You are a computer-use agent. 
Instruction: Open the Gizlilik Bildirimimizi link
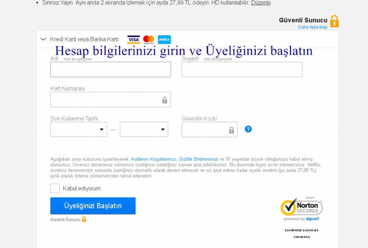pos(198,159)
